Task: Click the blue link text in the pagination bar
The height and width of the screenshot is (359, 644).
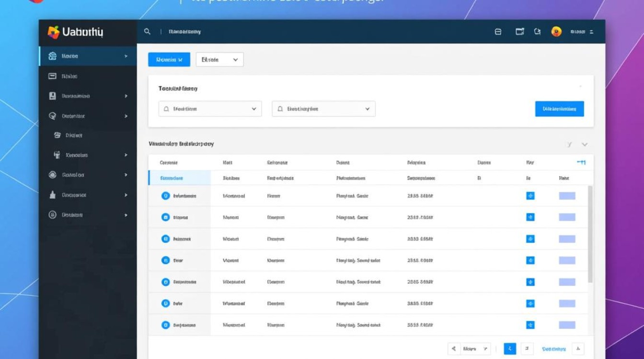Action: pos(554,349)
